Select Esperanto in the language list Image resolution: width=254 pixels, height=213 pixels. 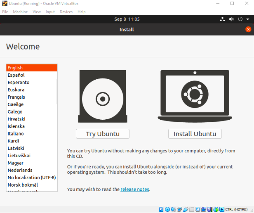(32, 83)
